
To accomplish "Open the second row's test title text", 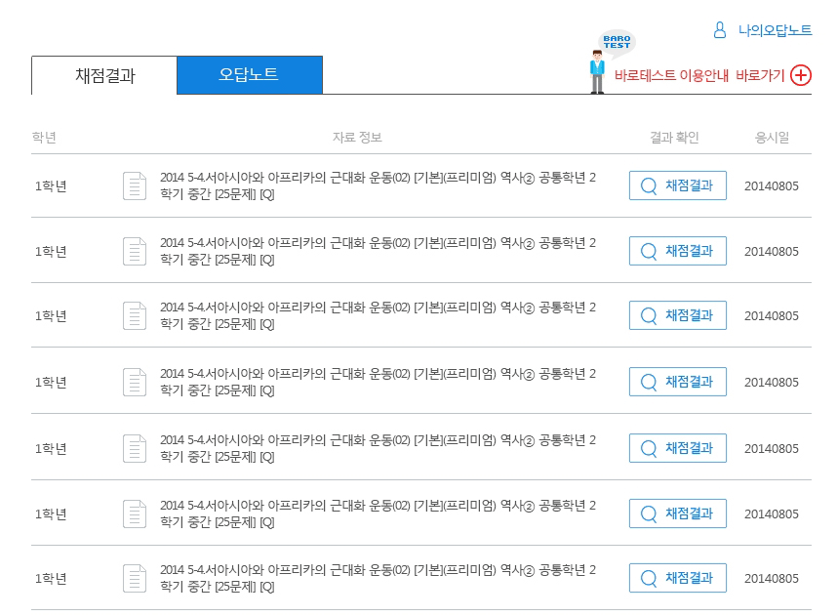I will [x=377, y=251].
